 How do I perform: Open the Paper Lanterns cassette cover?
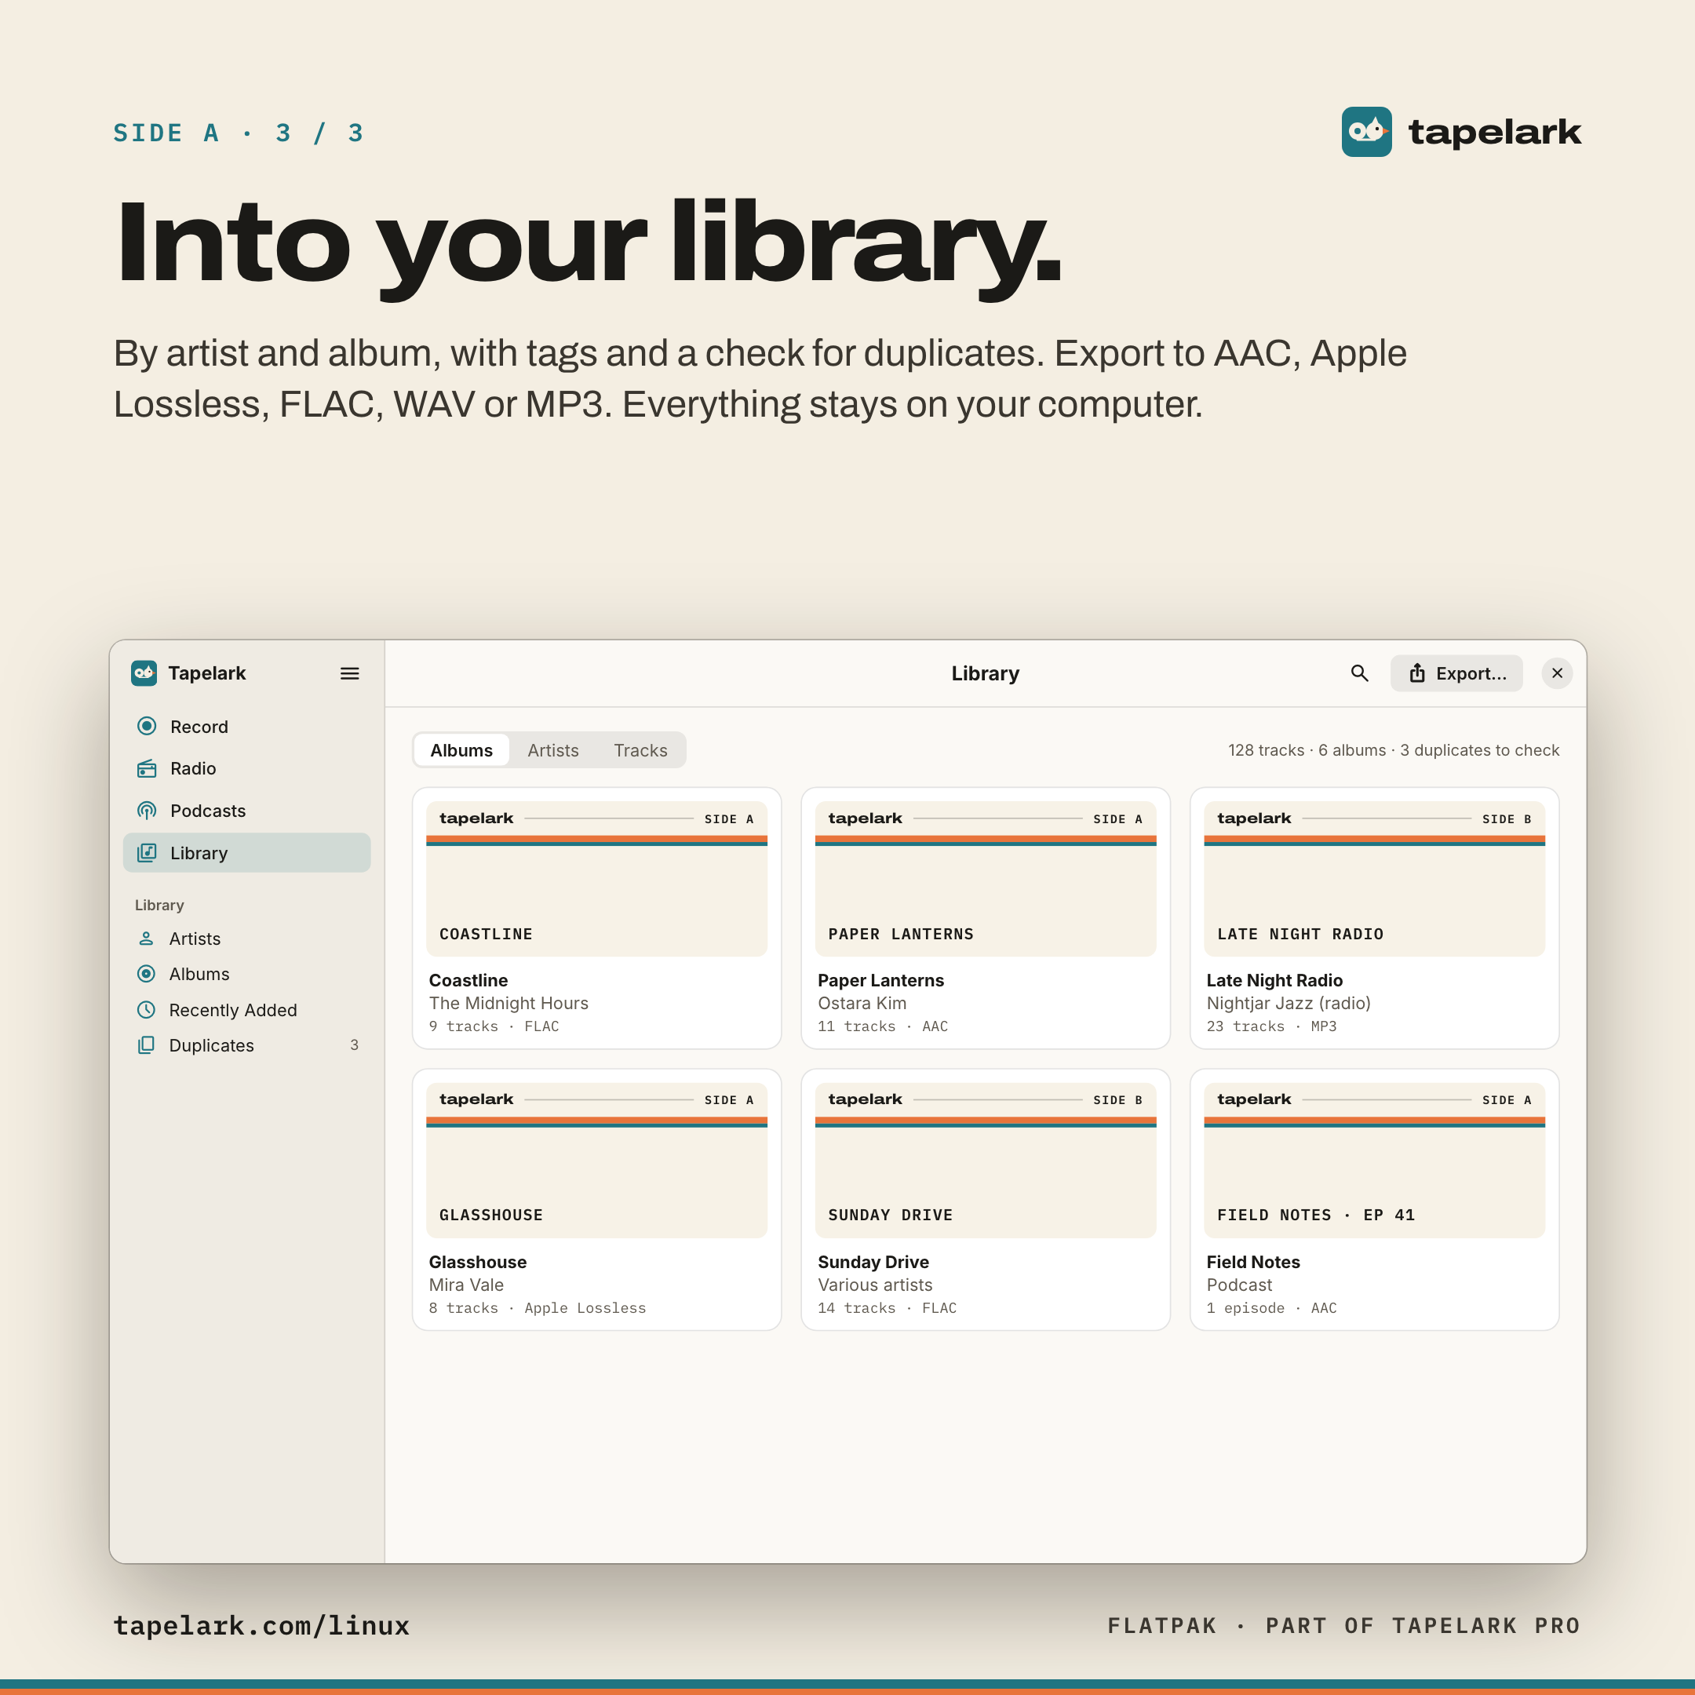(986, 878)
